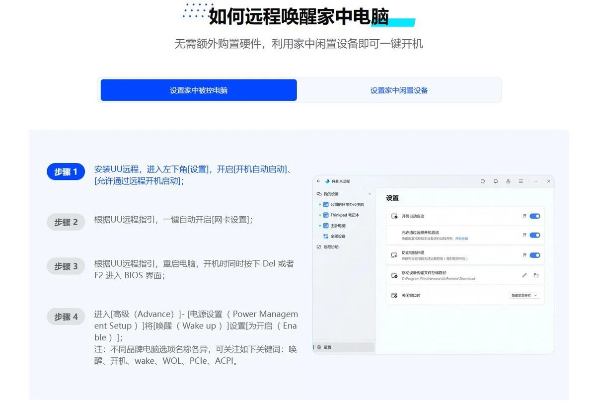Click the 公司的日常办公电脑 device icon
The width and height of the screenshot is (596, 407).
pos(326,204)
